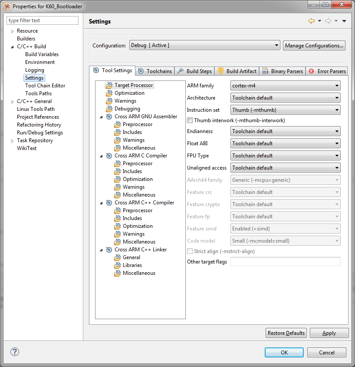This screenshot has height=367, width=355.
Task: Open the back history dropdown arrow
Action: tap(319, 21)
